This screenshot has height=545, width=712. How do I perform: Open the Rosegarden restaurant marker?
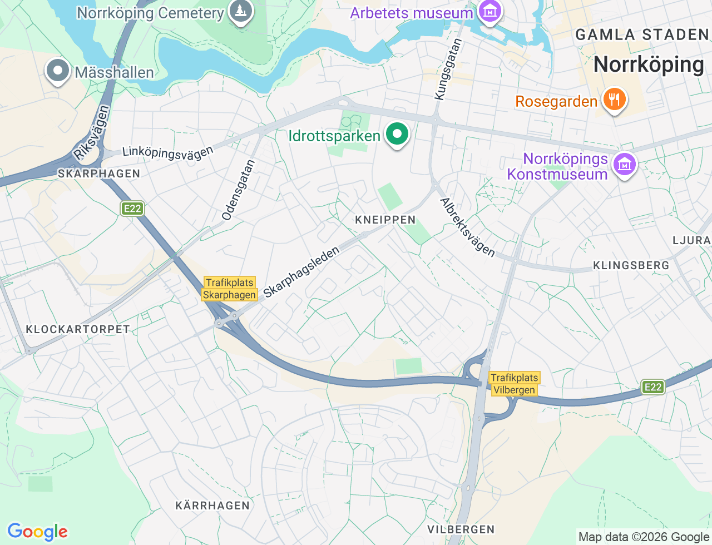point(614,100)
